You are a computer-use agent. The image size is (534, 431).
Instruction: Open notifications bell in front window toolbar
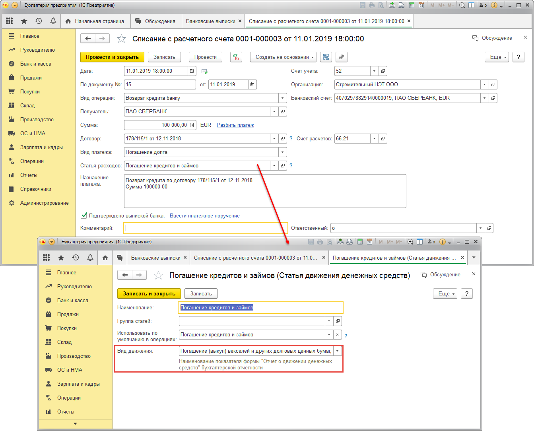pos(90,258)
